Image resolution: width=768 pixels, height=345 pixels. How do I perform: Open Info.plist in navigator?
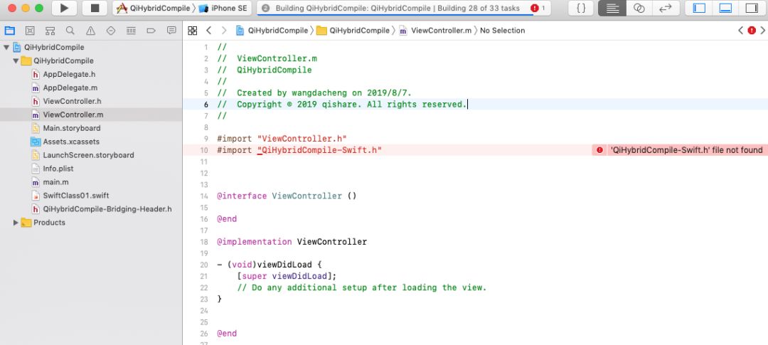pyautogui.click(x=91, y=169)
